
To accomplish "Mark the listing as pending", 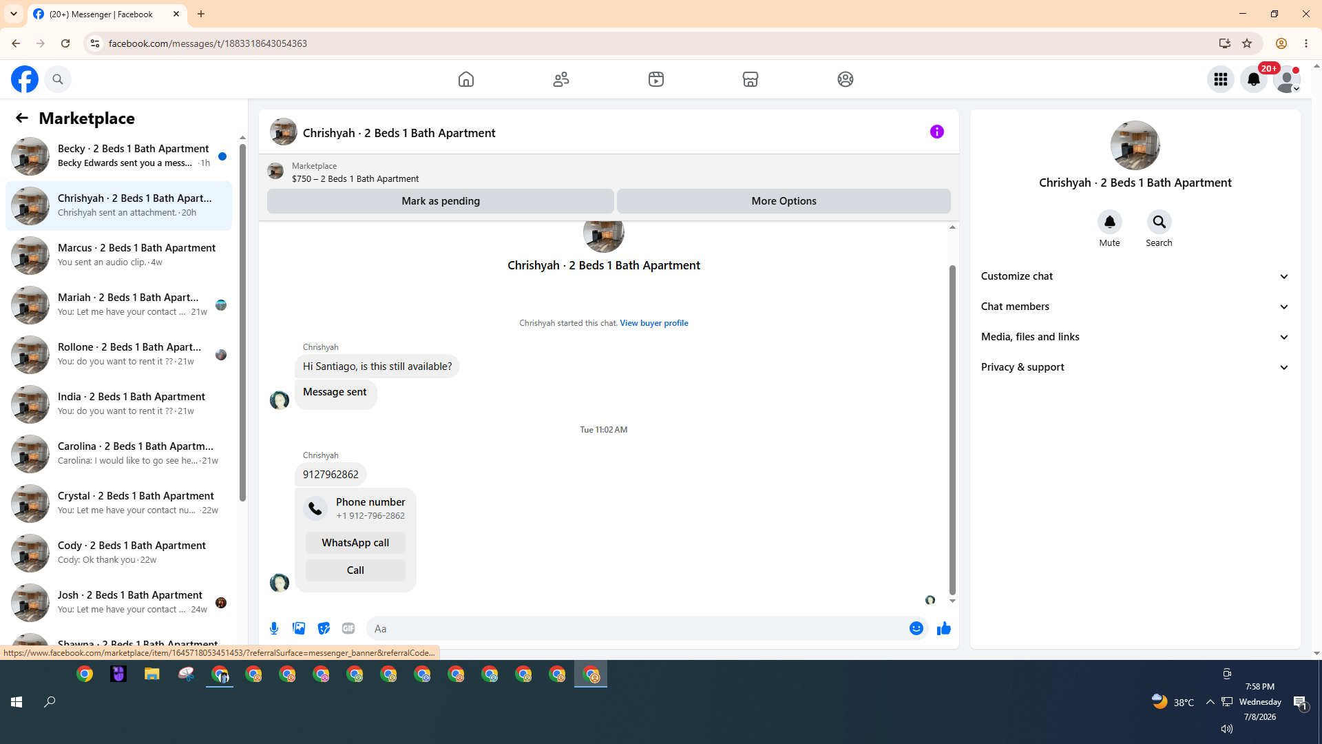I will 441,201.
